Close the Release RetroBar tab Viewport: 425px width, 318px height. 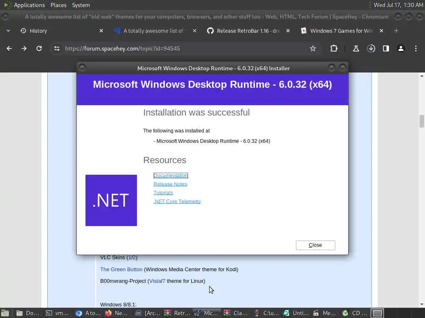[288, 31]
